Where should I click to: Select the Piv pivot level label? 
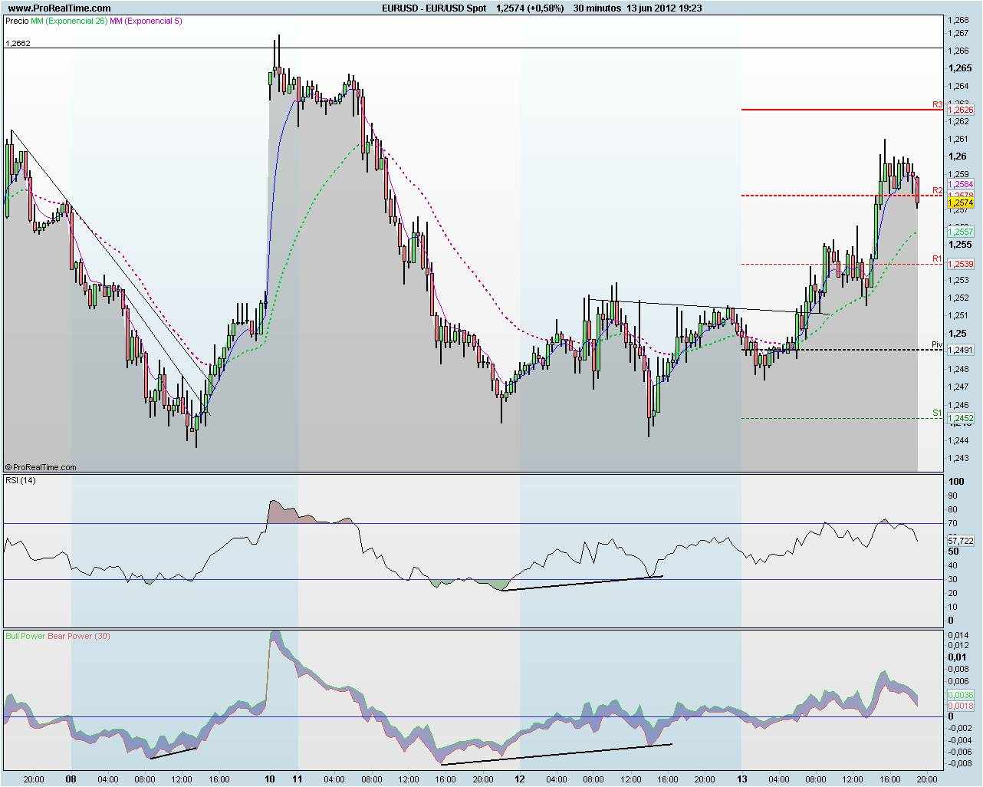coord(936,344)
